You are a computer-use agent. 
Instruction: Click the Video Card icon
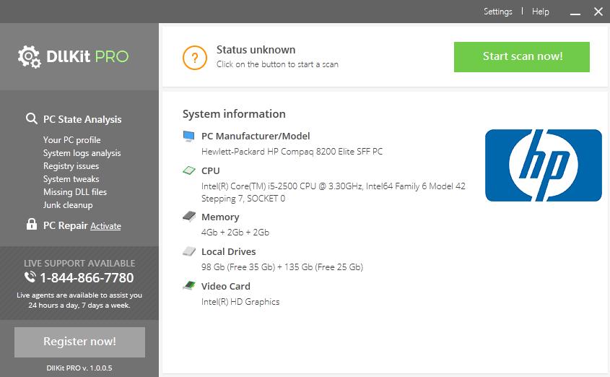[x=189, y=286]
